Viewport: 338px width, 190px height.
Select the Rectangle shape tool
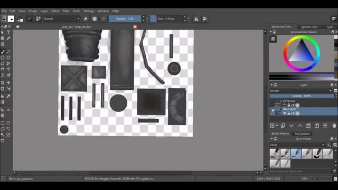[3, 58]
